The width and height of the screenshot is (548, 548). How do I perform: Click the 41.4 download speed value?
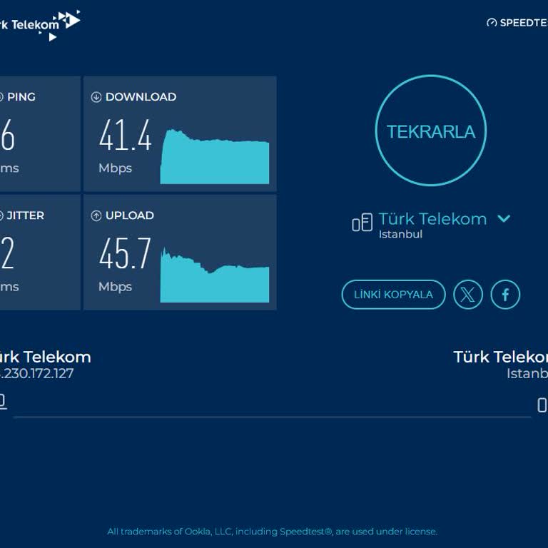(x=125, y=135)
